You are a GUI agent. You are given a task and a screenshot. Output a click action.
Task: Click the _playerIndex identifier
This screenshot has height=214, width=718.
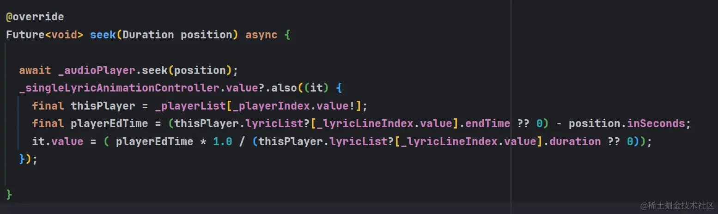point(271,106)
